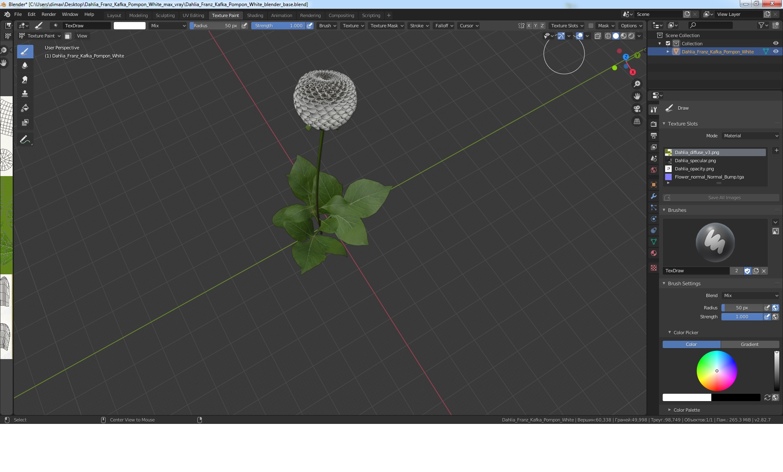Viewport: 783px width, 472px height.
Task: Open the Stroke dropdown
Action: tap(419, 26)
